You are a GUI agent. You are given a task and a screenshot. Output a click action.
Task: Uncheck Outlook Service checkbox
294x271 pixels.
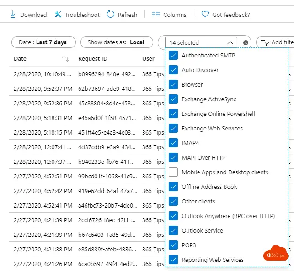[173, 230]
